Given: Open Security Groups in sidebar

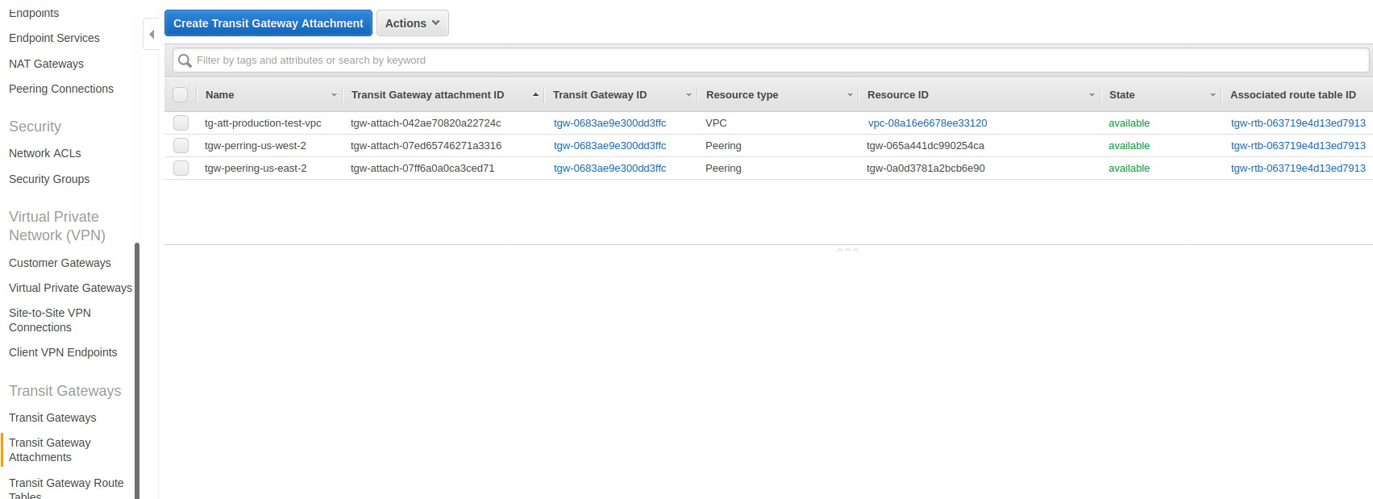Looking at the screenshot, I should pos(49,179).
